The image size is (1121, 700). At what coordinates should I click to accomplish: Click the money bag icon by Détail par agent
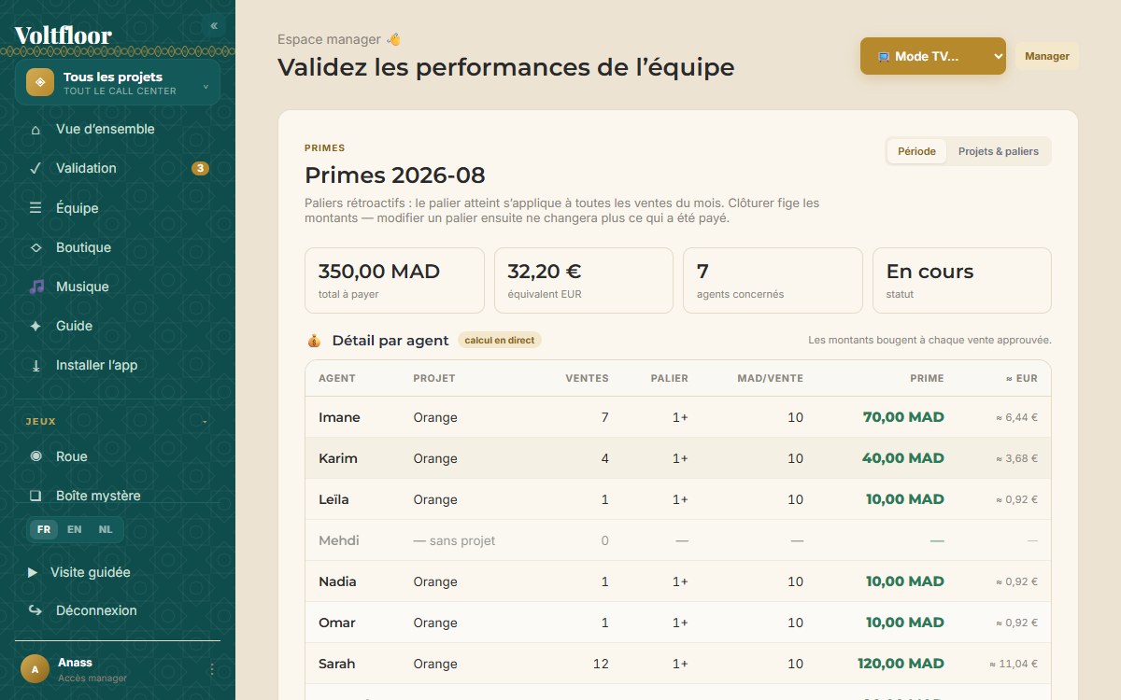coord(314,341)
